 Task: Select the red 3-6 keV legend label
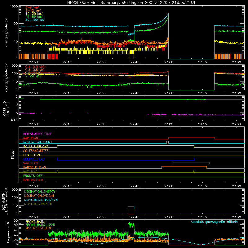point(32,7)
